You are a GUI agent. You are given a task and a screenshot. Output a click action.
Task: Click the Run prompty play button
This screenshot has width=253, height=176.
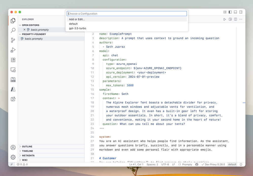coord(225,19)
